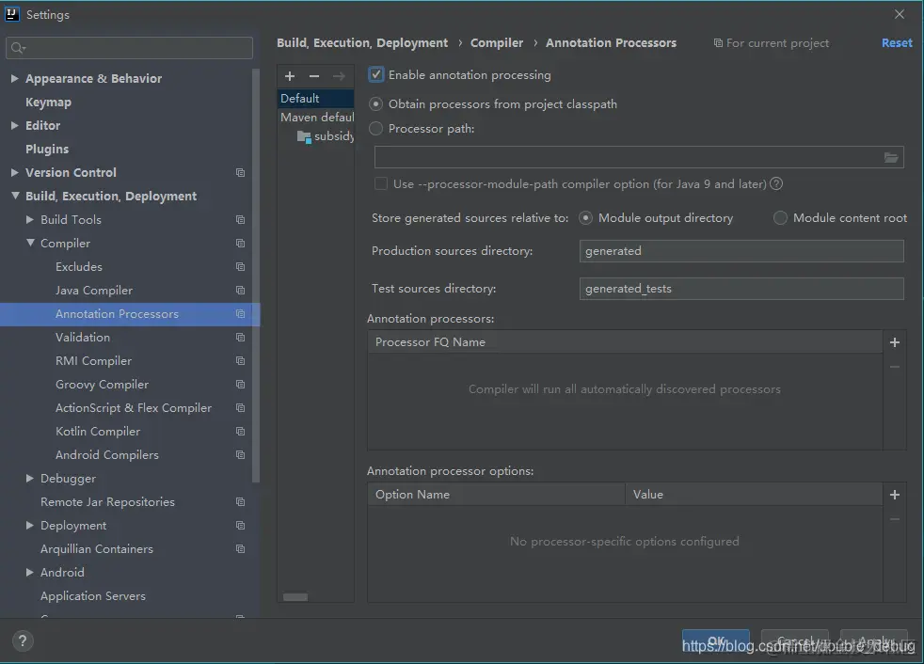The image size is (924, 664).
Task: Click the move-to-profile arrow icon
Action: pyautogui.click(x=339, y=76)
